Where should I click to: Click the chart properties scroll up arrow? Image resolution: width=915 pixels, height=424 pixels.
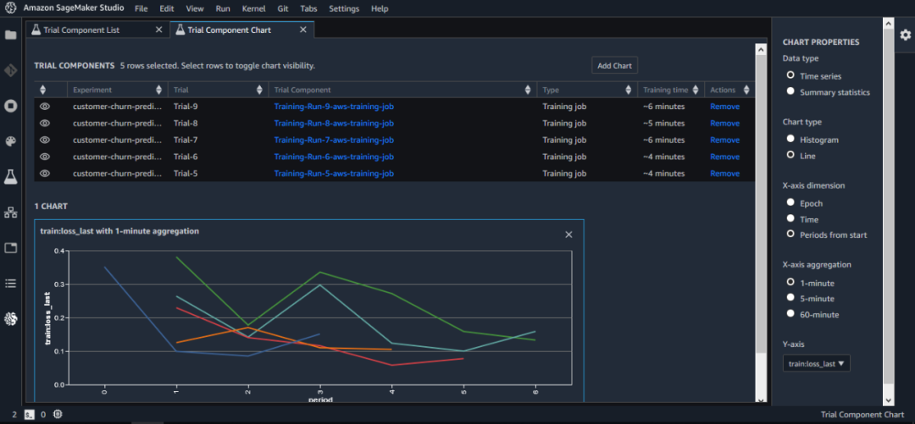point(888,24)
